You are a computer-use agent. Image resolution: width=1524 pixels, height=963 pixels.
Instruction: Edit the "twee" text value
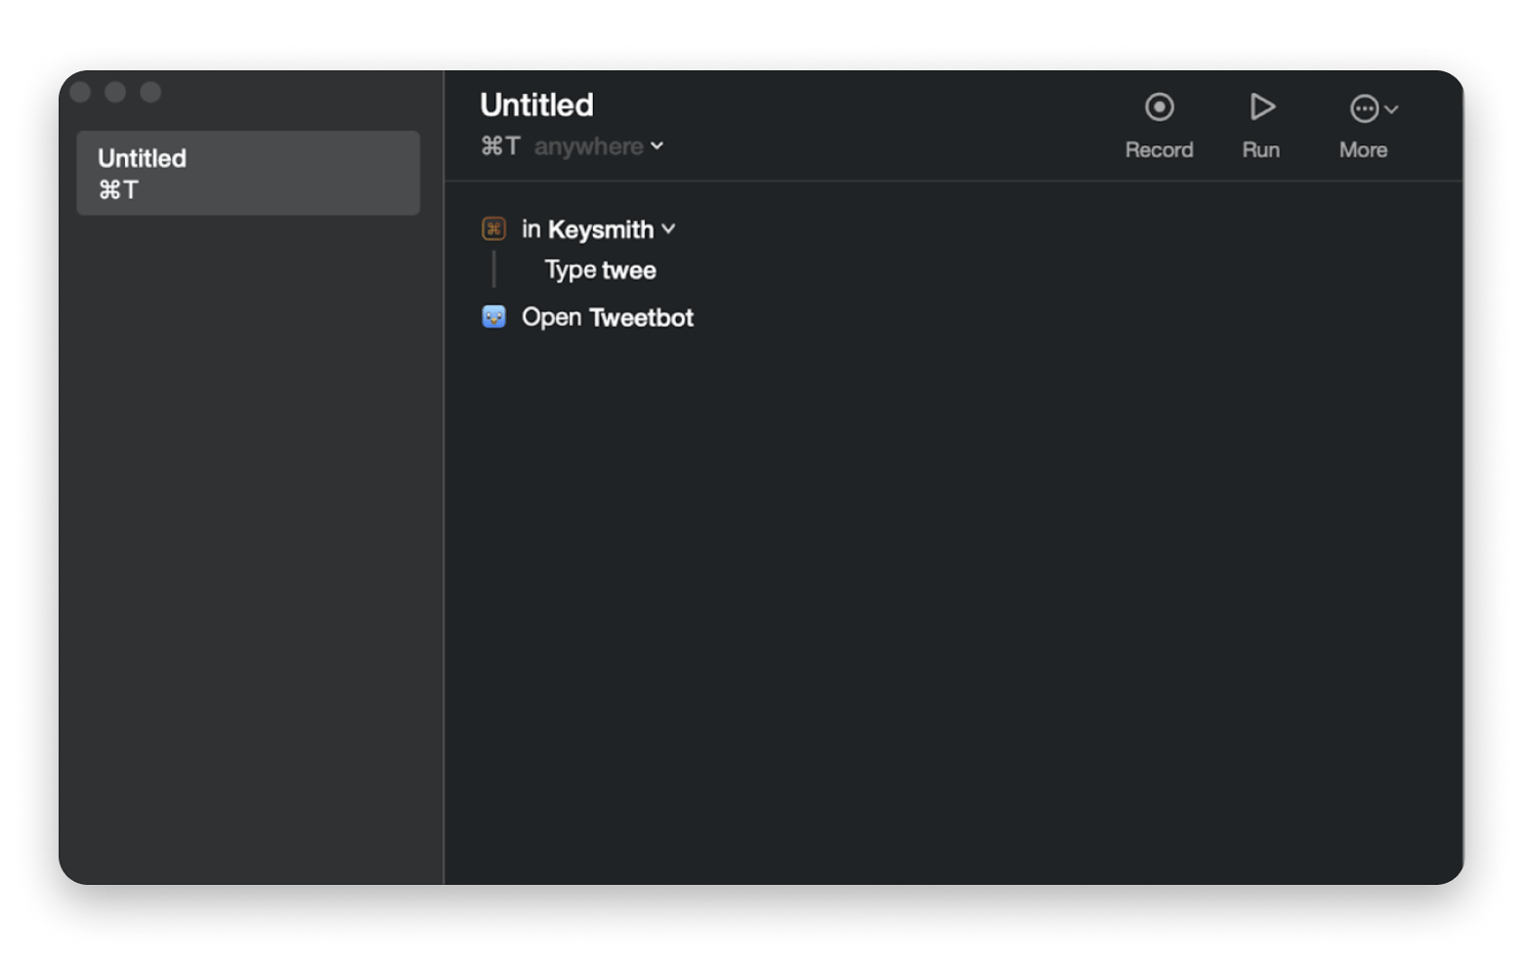pyautogui.click(x=629, y=271)
